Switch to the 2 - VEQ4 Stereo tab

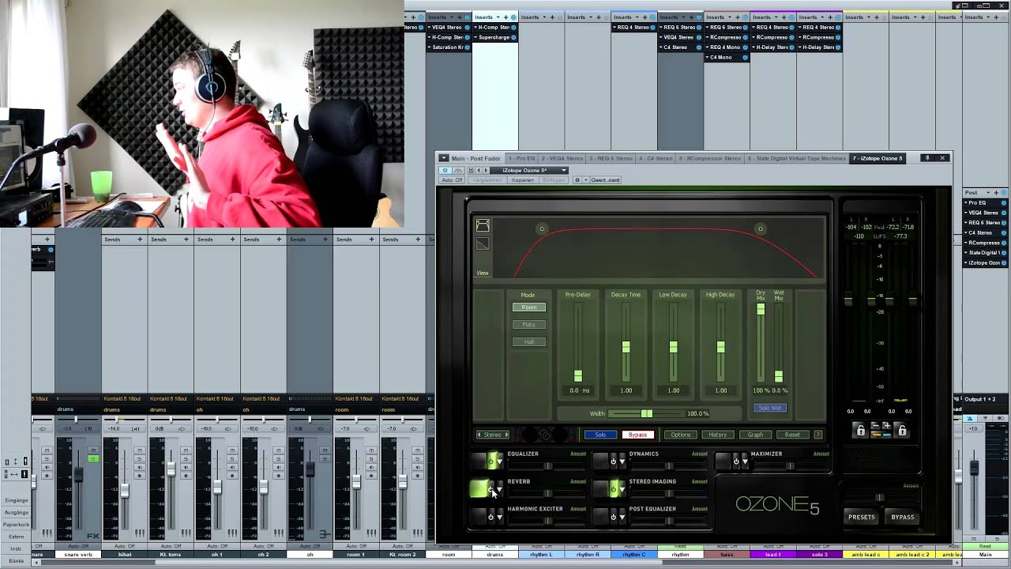click(562, 158)
